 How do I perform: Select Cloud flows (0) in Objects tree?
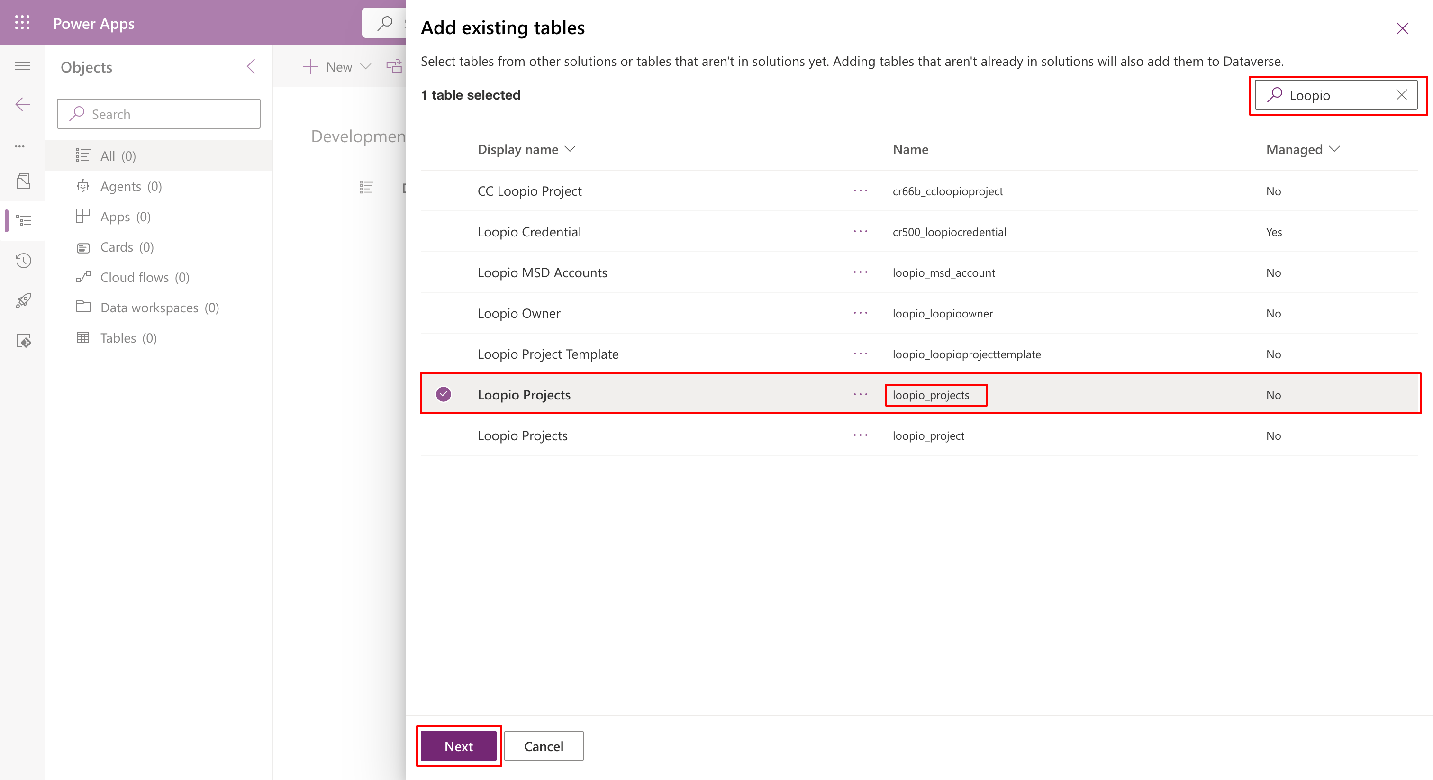pos(160,277)
